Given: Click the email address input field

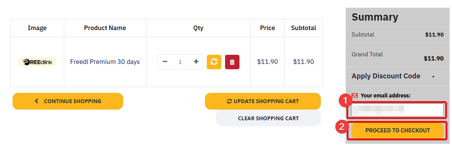Looking at the screenshot, I should pos(397,110).
